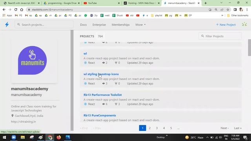Click into the Filter Projects field
Viewport: 251px width, 141px height.
pos(220,36)
